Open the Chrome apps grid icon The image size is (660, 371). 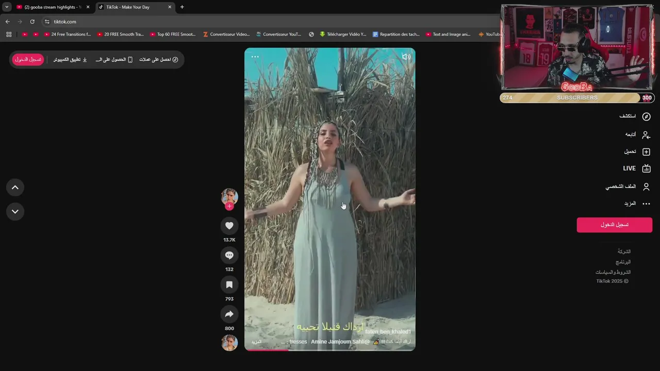[x=9, y=35]
